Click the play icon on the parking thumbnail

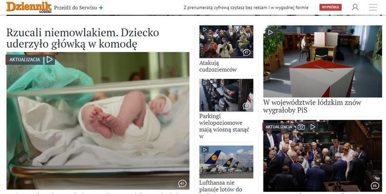[x=204, y=83]
